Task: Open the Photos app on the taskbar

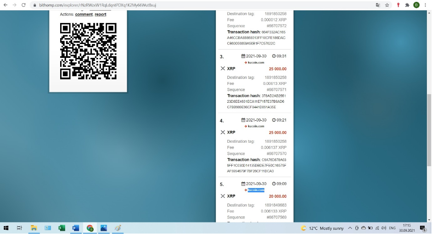Action: pos(104,228)
